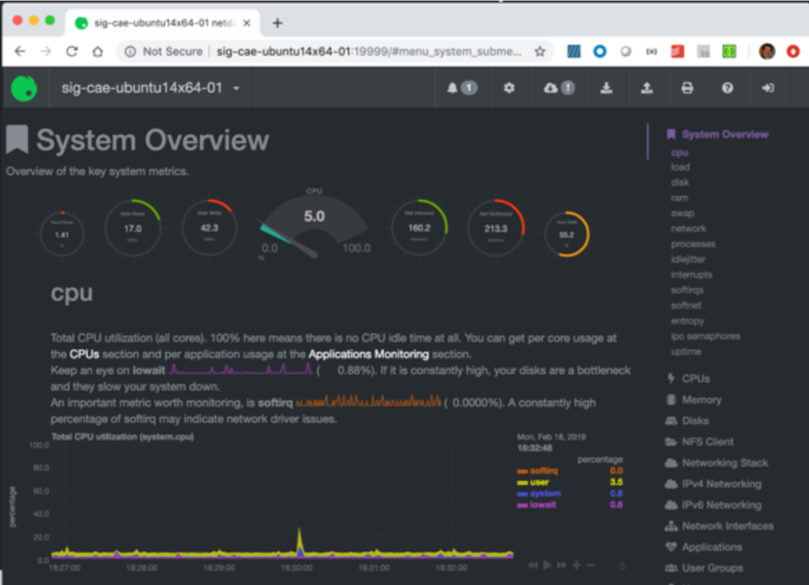The image size is (809, 585).
Task: Zoom out chart with minus control
Action: pyautogui.click(x=591, y=565)
